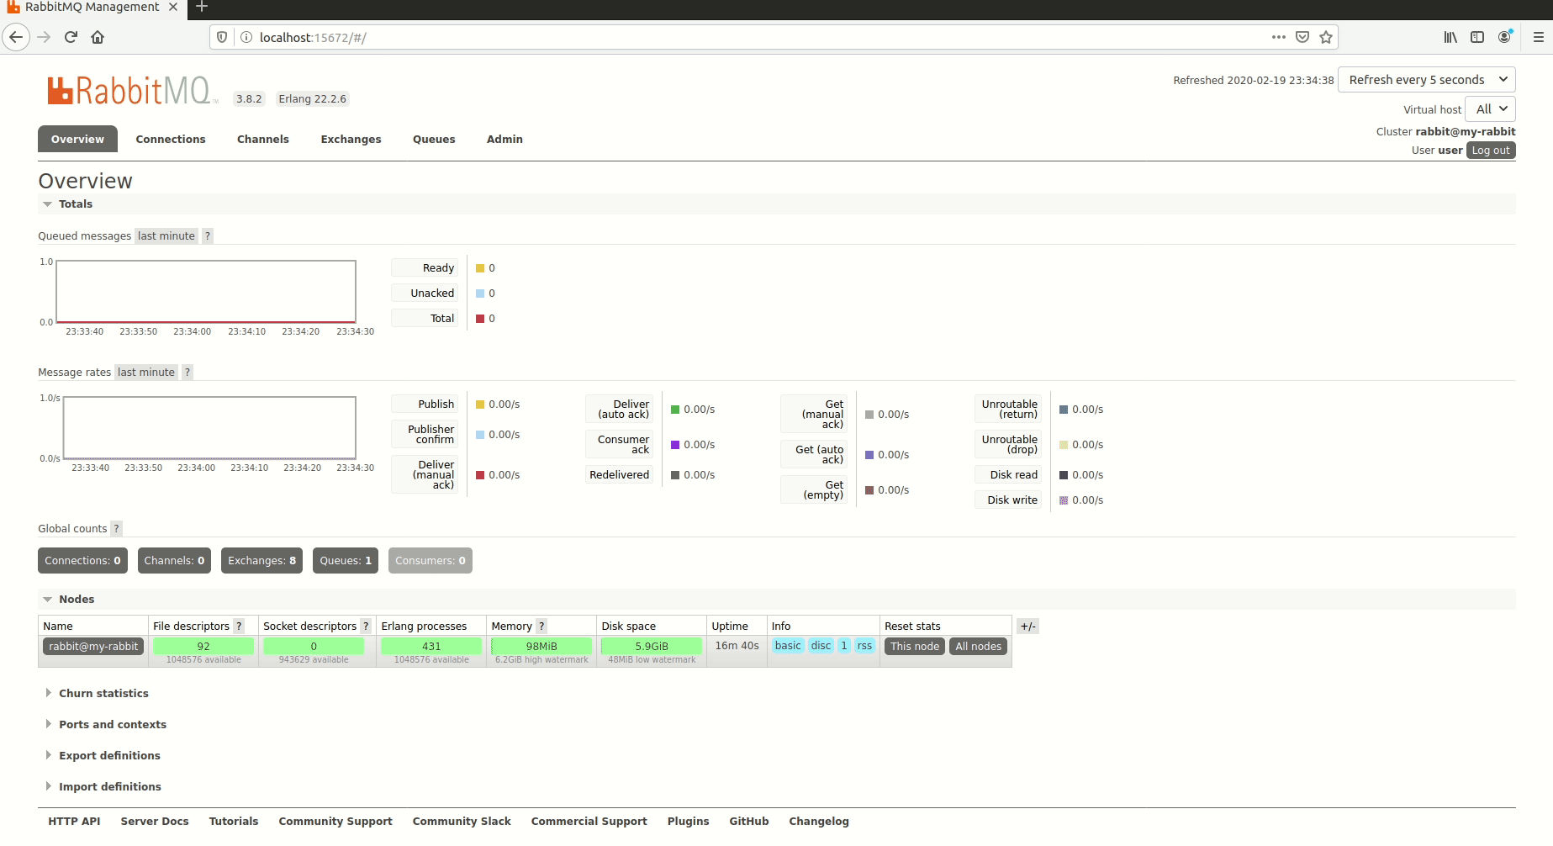Viewport: 1553px width, 846px height.
Task: Close the RabbitMQ Management tab
Action: click(x=173, y=7)
